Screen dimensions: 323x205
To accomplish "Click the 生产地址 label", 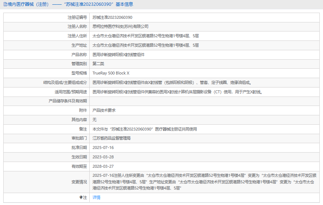I will pyautogui.click(x=79, y=45).
